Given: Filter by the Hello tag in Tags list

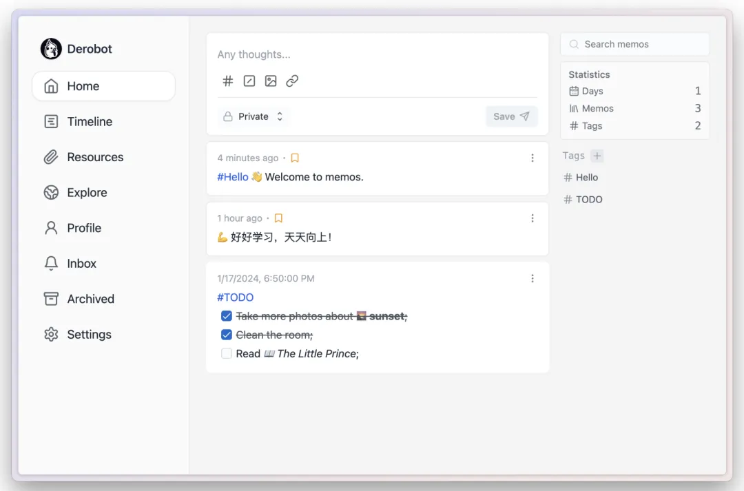Looking at the screenshot, I should (586, 178).
